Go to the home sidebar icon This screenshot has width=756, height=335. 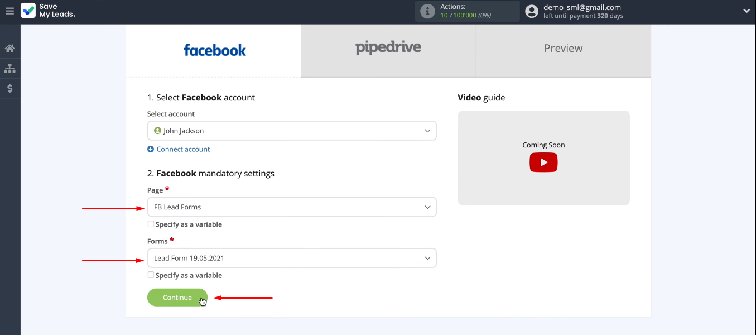click(x=9, y=49)
